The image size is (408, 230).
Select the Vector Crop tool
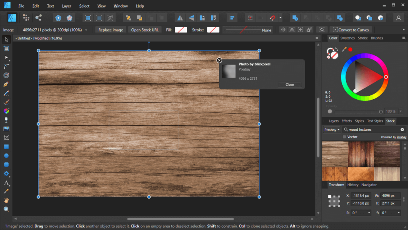6,138
